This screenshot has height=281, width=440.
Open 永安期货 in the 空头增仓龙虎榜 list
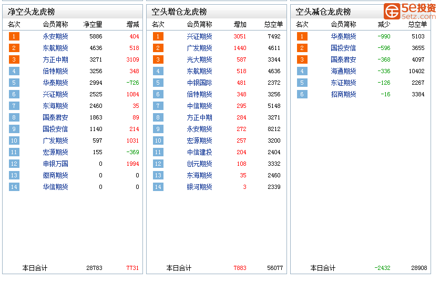tap(200, 129)
